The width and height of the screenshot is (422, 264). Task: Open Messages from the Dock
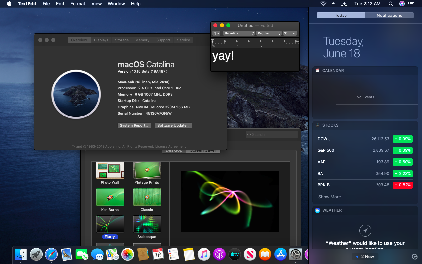coord(97,254)
